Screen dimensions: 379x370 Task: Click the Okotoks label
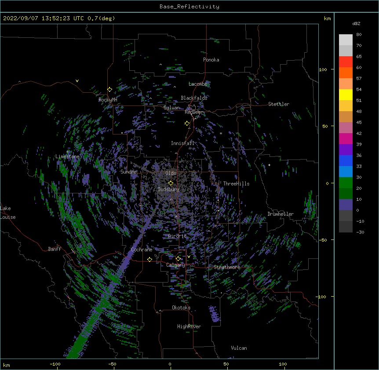coord(181,308)
